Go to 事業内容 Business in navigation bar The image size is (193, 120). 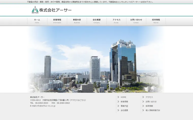click(x=77, y=21)
